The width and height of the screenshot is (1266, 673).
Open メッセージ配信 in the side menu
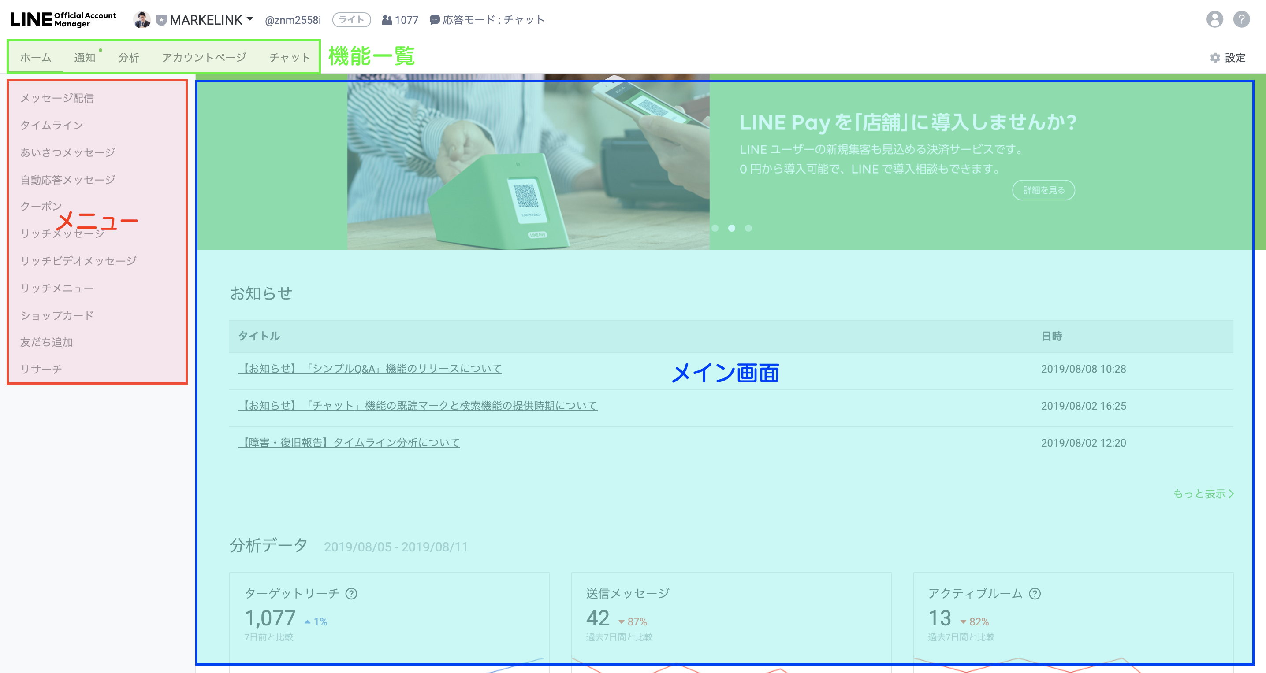[x=57, y=98]
